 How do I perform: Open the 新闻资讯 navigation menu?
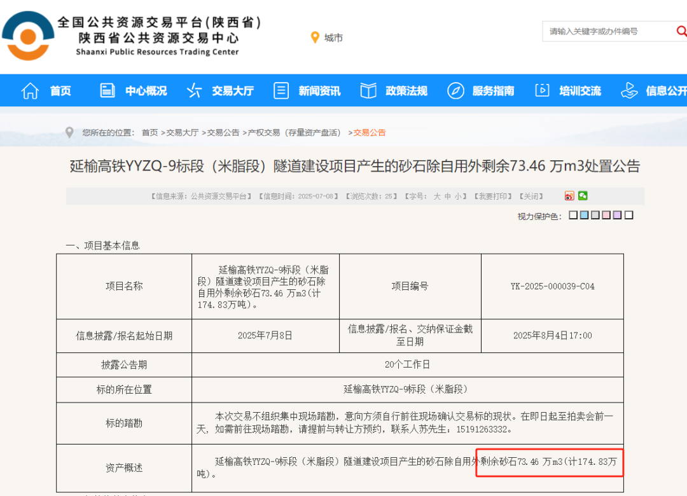(x=319, y=91)
